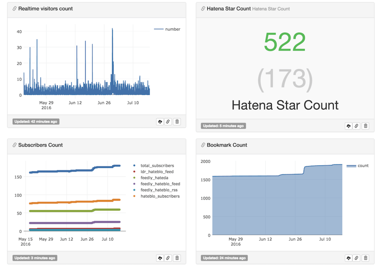Copy link in Hatena Star Count footer
This screenshot has width=381, height=266.
pos(356,126)
